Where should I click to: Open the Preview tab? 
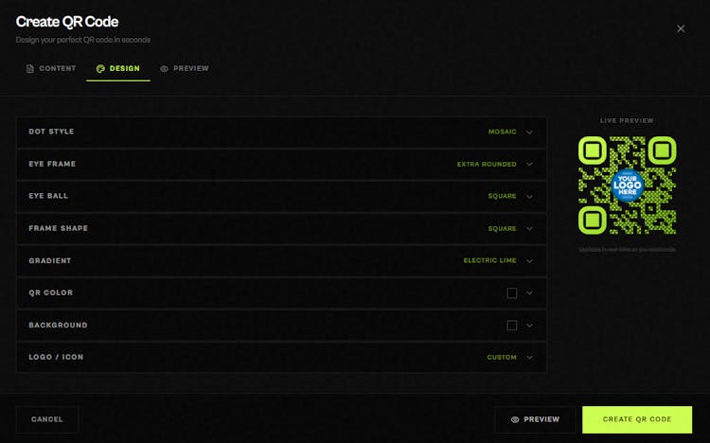tap(184, 68)
